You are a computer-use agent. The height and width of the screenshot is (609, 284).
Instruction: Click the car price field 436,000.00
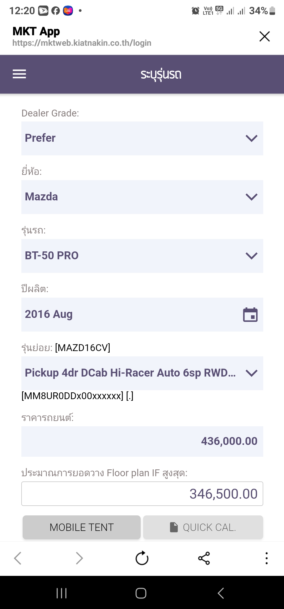142,441
